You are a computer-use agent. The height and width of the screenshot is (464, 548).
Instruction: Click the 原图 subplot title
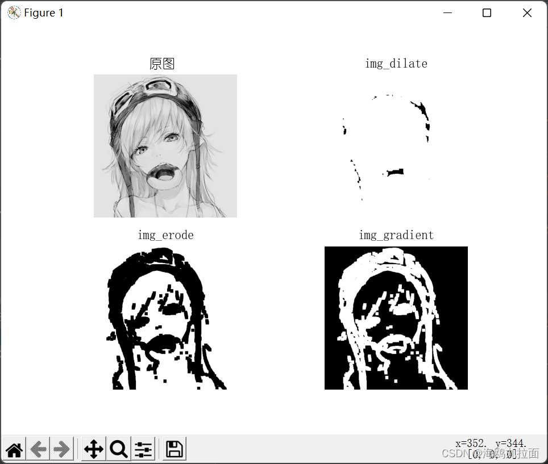162,64
